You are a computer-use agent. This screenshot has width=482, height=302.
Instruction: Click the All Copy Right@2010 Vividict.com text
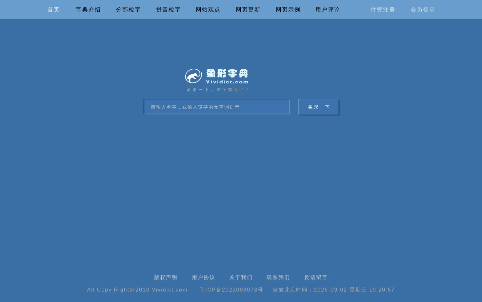[137, 290]
